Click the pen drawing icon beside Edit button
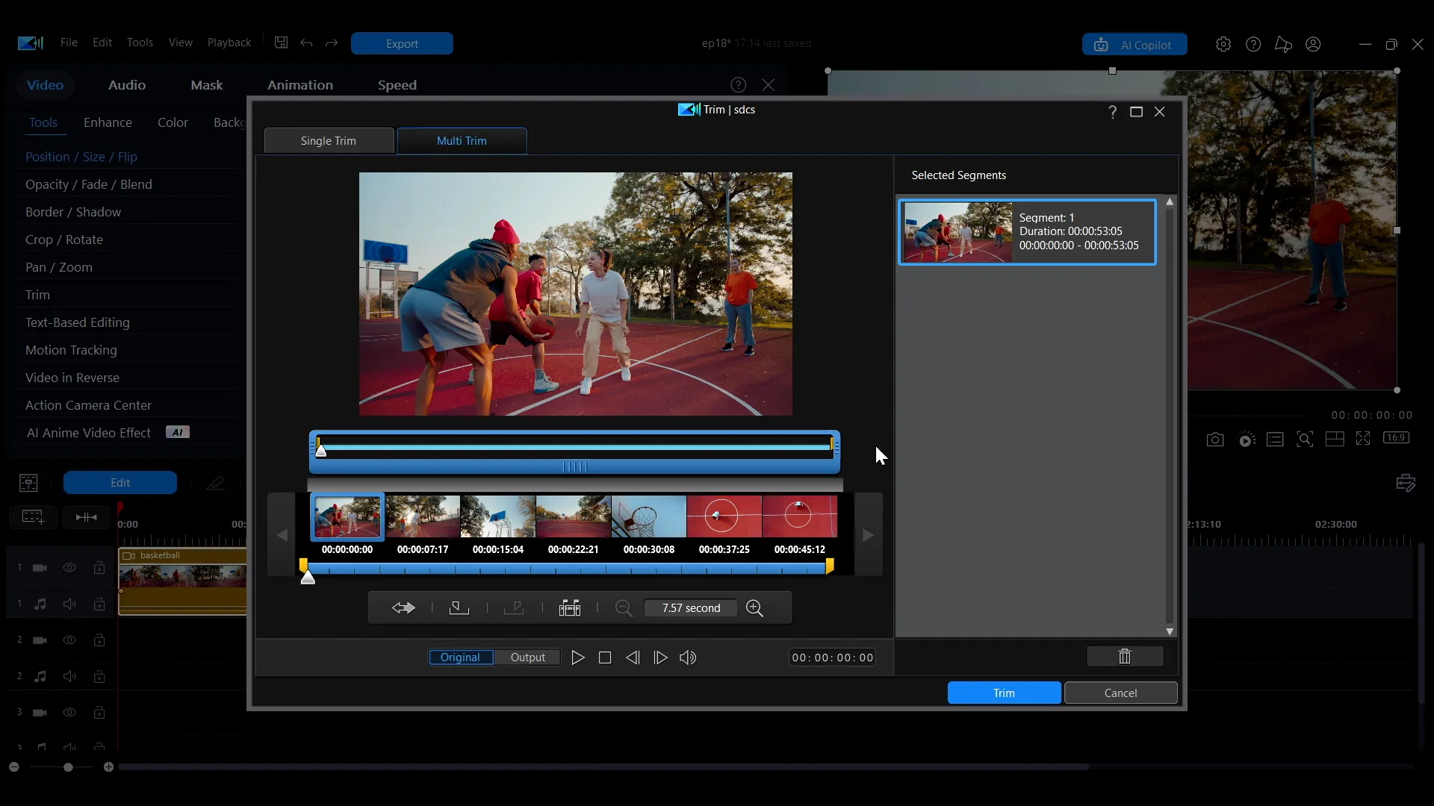This screenshot has height=806, width=1434. (215, 483)
